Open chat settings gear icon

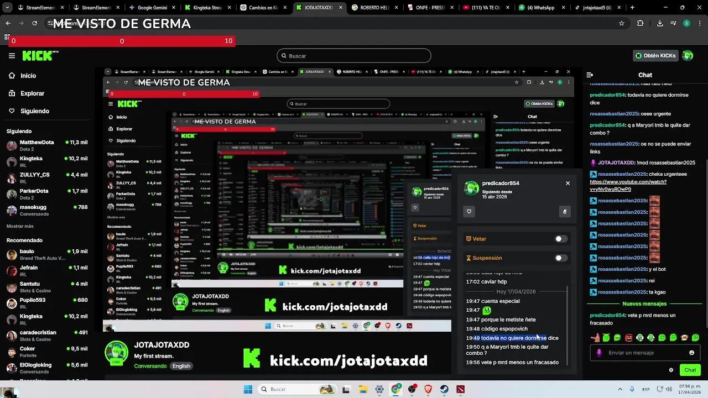pos(671,370)
